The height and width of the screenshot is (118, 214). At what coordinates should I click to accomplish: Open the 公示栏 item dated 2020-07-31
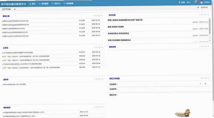(31, 68)
